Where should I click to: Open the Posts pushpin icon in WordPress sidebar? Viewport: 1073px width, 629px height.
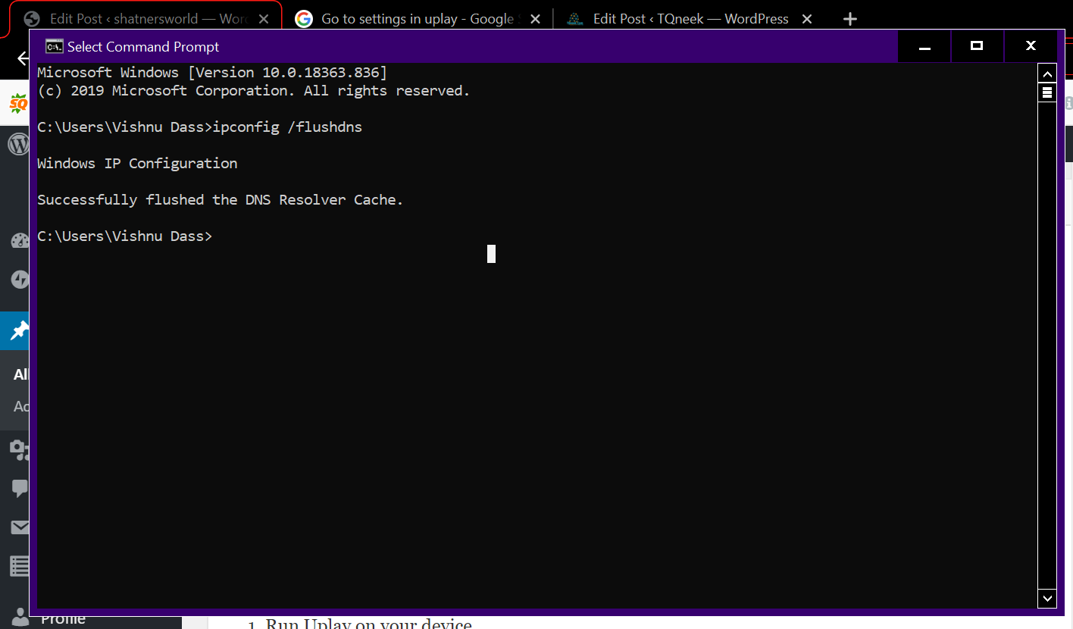tap(20, 331)
